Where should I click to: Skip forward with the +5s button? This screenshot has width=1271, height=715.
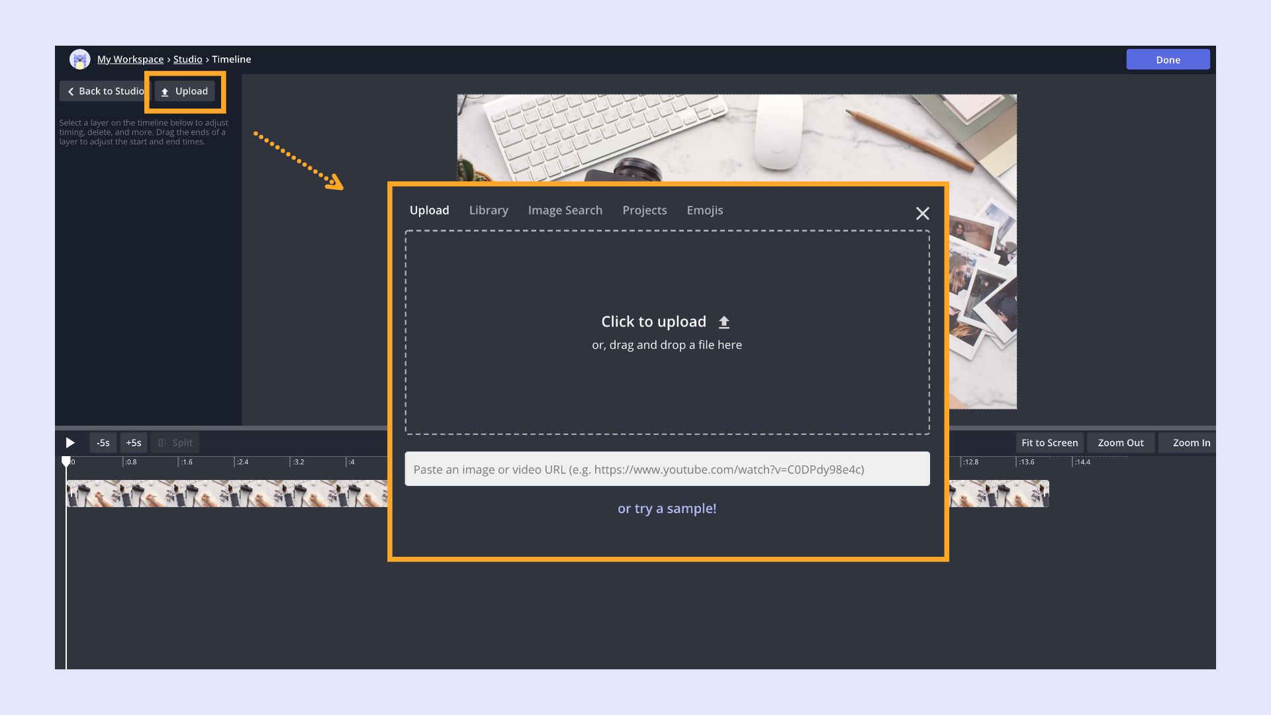coord(134,443)
